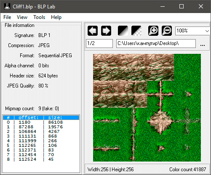Toggle the alpha channel gradient view icon

(x=123, y=31)
